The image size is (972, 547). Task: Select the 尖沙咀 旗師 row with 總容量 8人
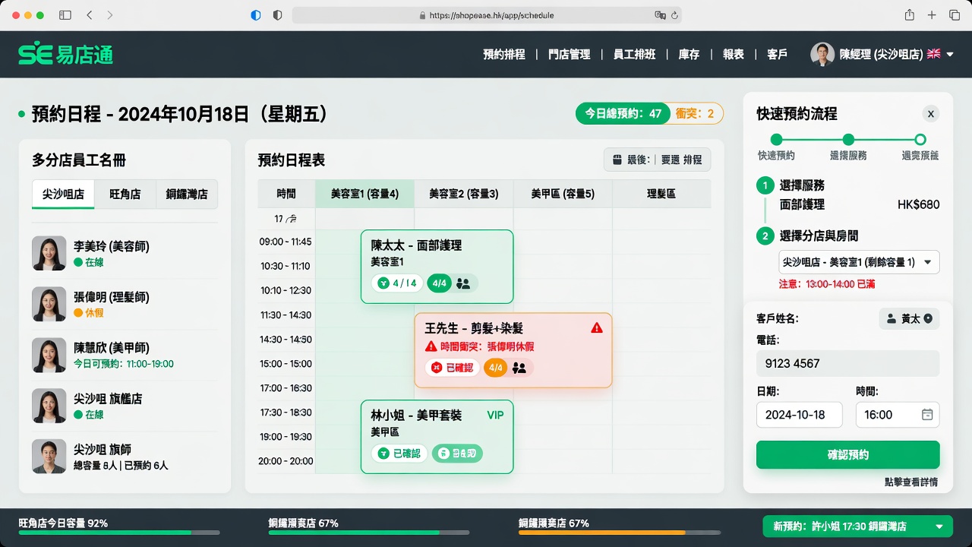click(x=125, y=457)
